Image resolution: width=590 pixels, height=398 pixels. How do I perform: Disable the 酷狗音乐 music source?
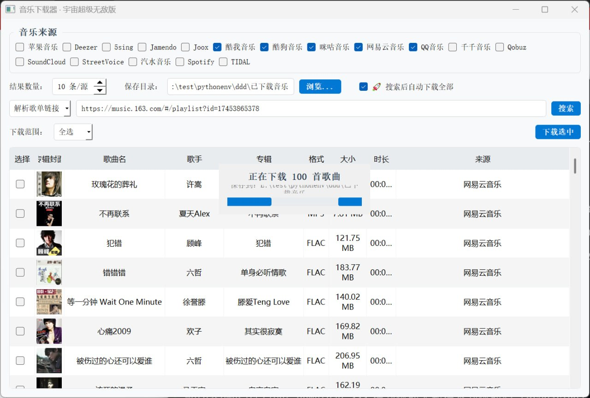pyautogui.click(x=264, y=47)
